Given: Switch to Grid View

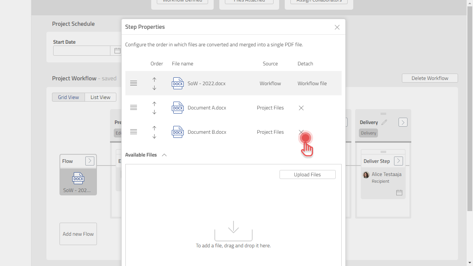Looking at the screenshot, I should (68, 97).
